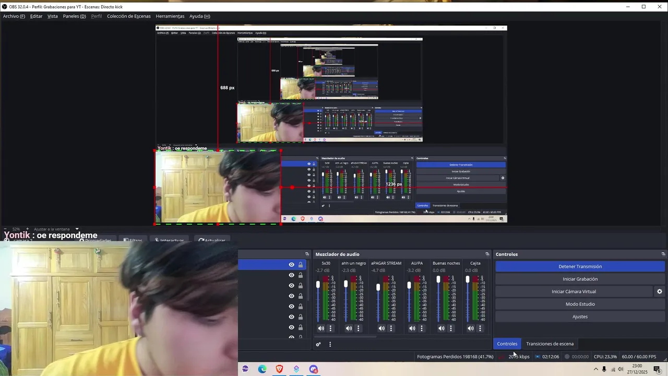Open advanced audio properties gear in mixer
Screen dimensions: 668x376
(x=318, y=344)
